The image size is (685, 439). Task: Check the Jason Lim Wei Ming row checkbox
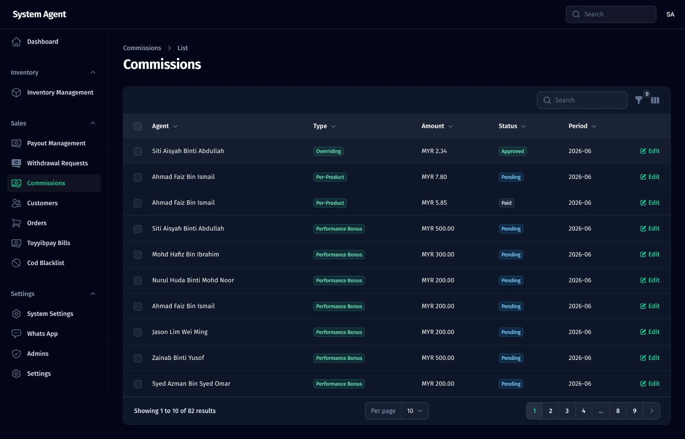(x=138, y=332)
